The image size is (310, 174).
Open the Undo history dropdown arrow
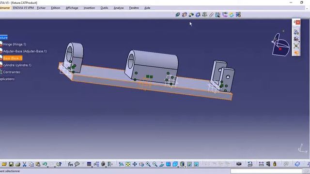point(47,167)
